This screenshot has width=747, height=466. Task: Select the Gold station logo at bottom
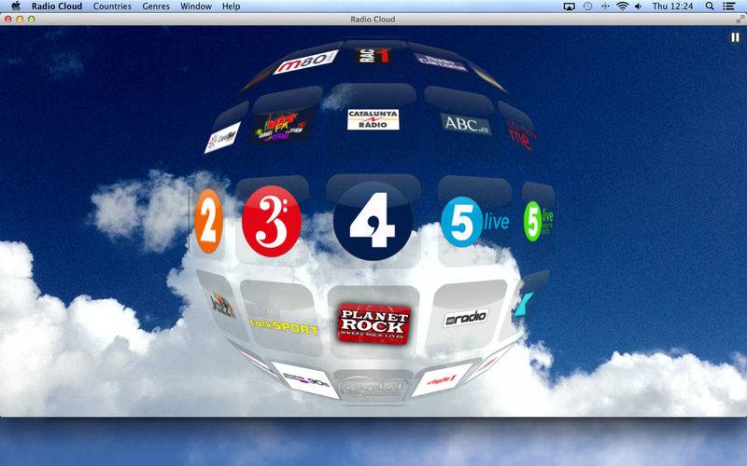[x=373, y=388]
